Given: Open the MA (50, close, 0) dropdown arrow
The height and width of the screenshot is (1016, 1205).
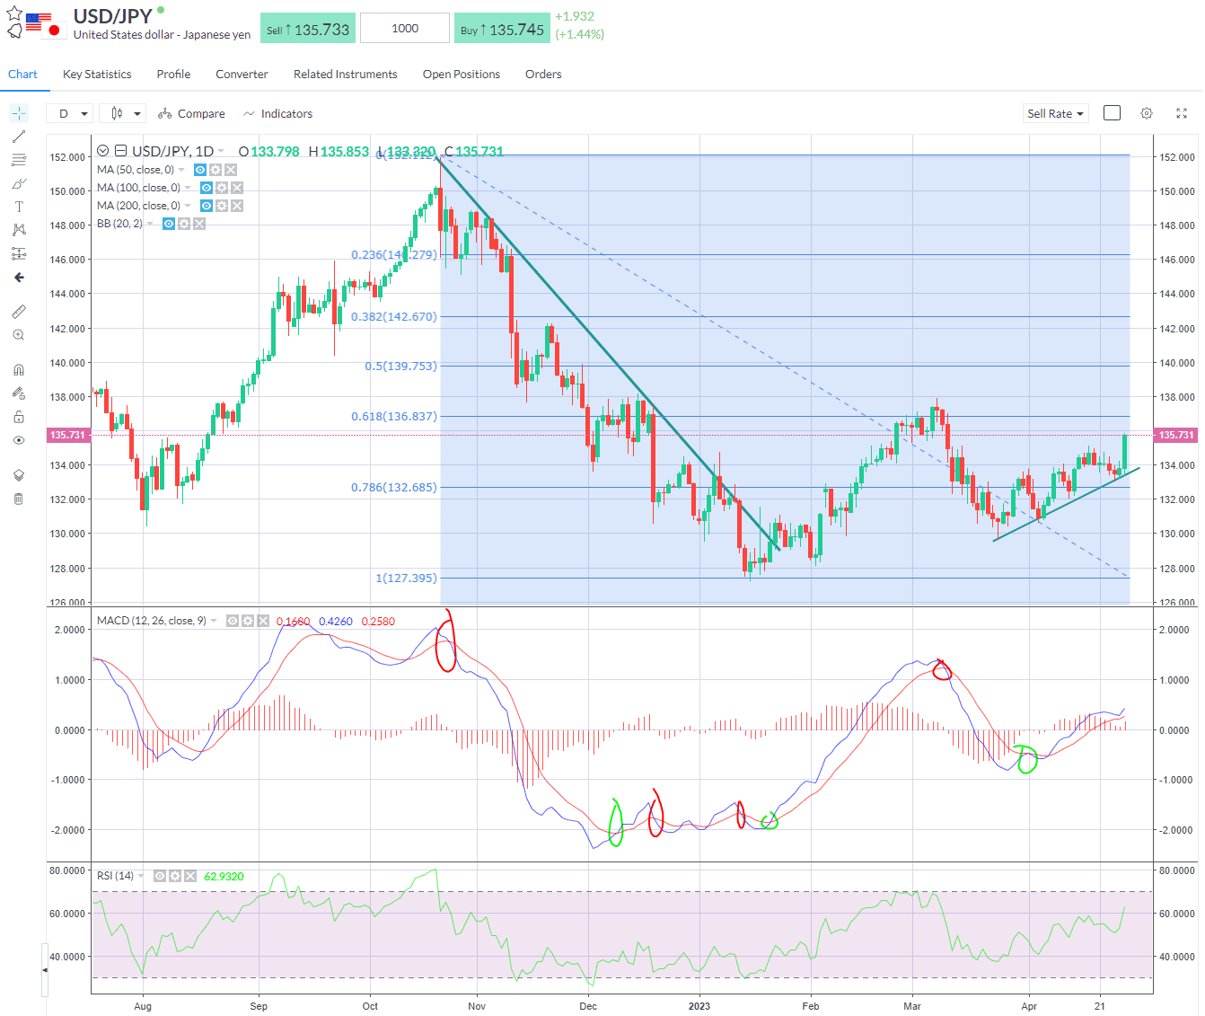Looking at the screenshot, I should 181,170.
